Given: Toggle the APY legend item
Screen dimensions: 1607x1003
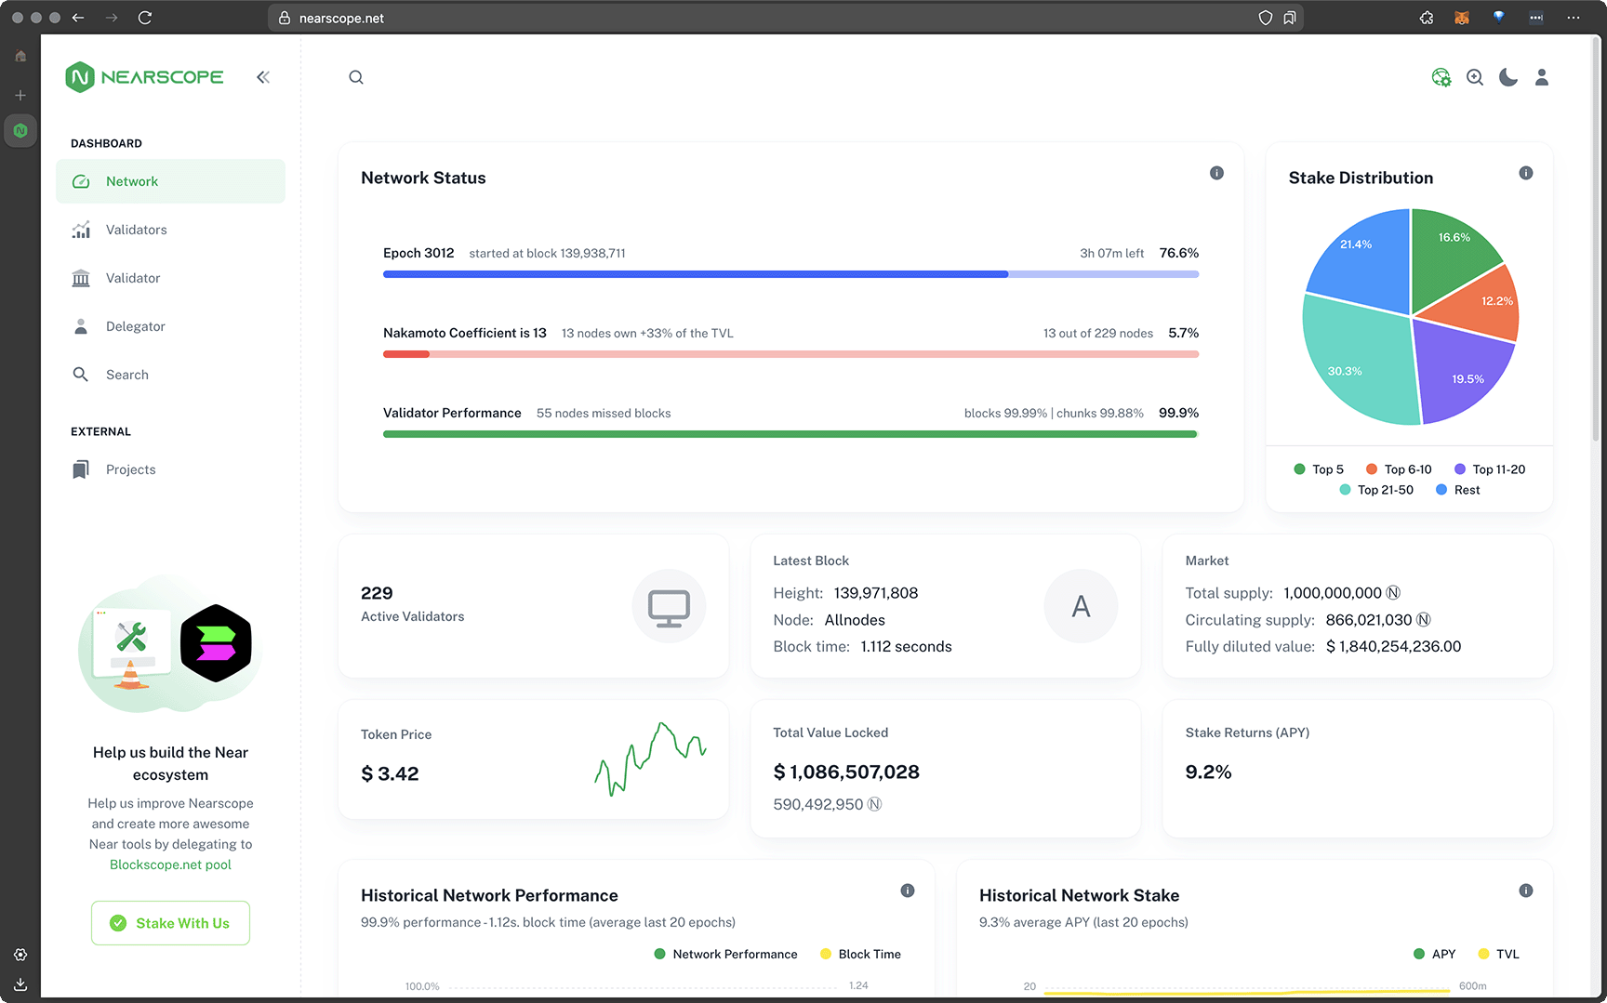Looking at the screenshot, I should (1434, 954).
